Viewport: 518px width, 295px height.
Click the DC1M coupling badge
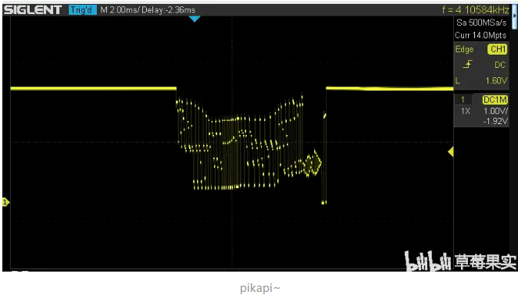click(x=495, y=100)
